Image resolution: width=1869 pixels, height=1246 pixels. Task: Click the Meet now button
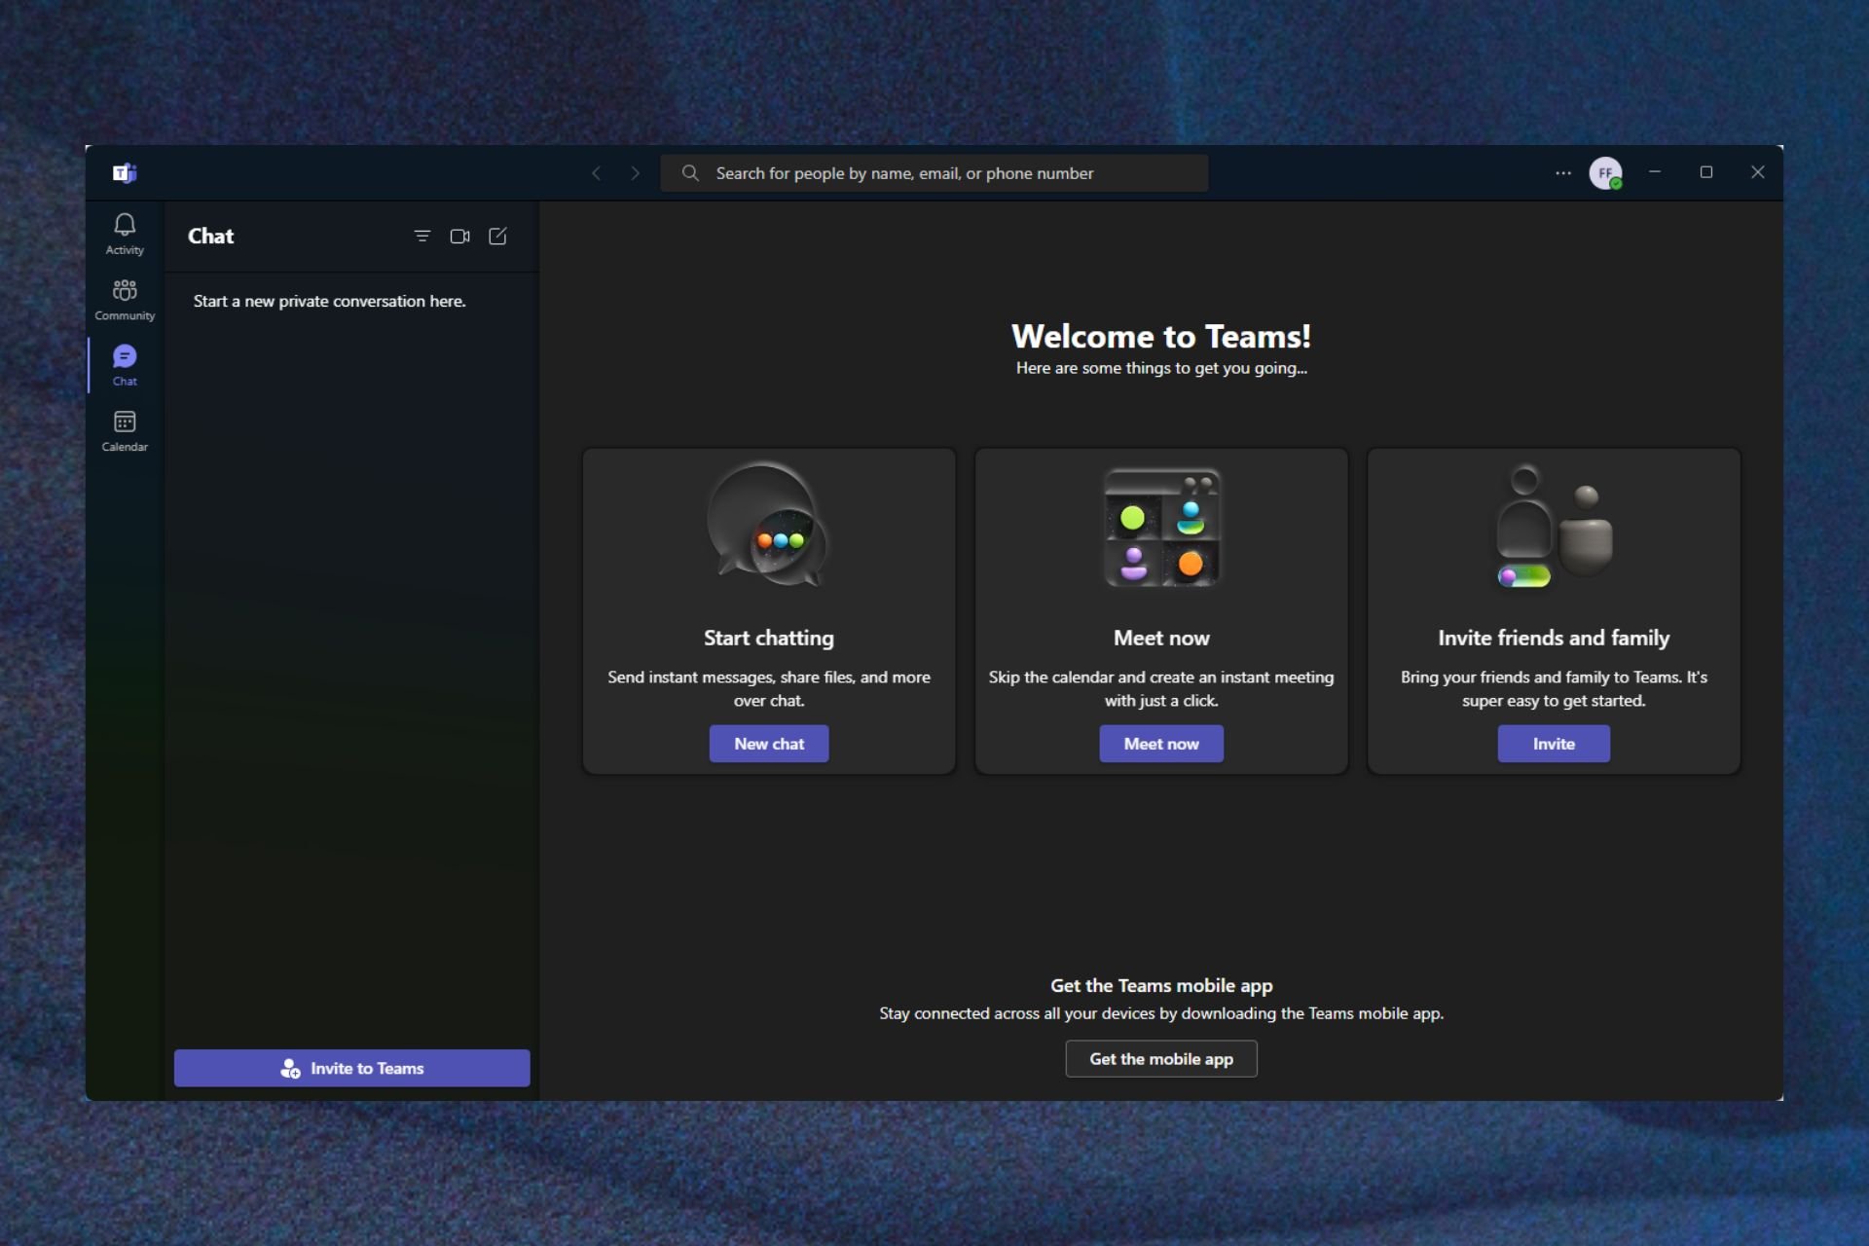click(x=1160, y=743)
